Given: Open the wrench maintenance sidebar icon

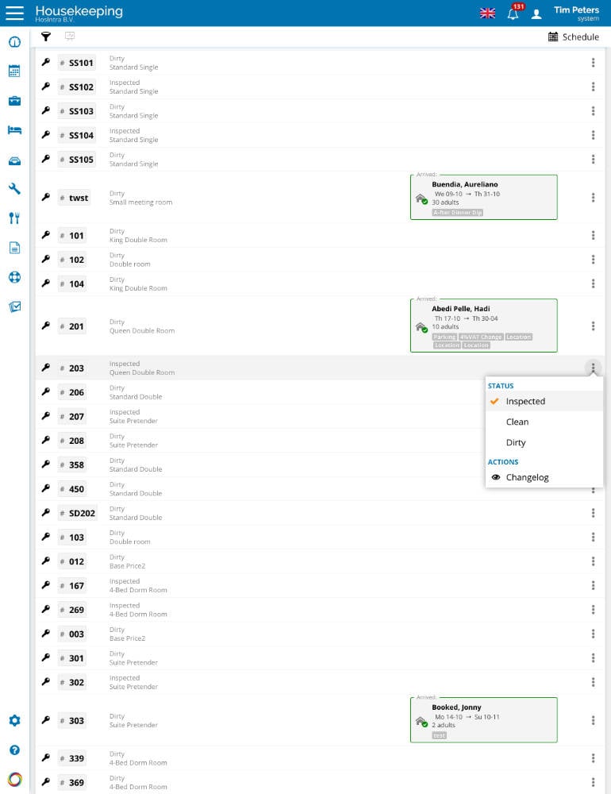Looking at the screenshot, I should (14, 189).
